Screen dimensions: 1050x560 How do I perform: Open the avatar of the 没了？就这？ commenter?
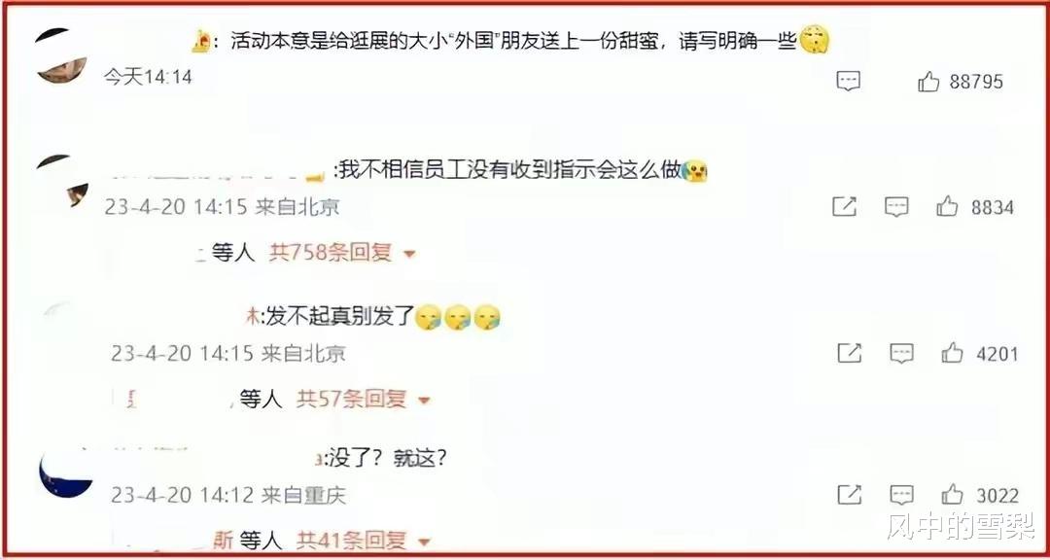click(66, 472)
